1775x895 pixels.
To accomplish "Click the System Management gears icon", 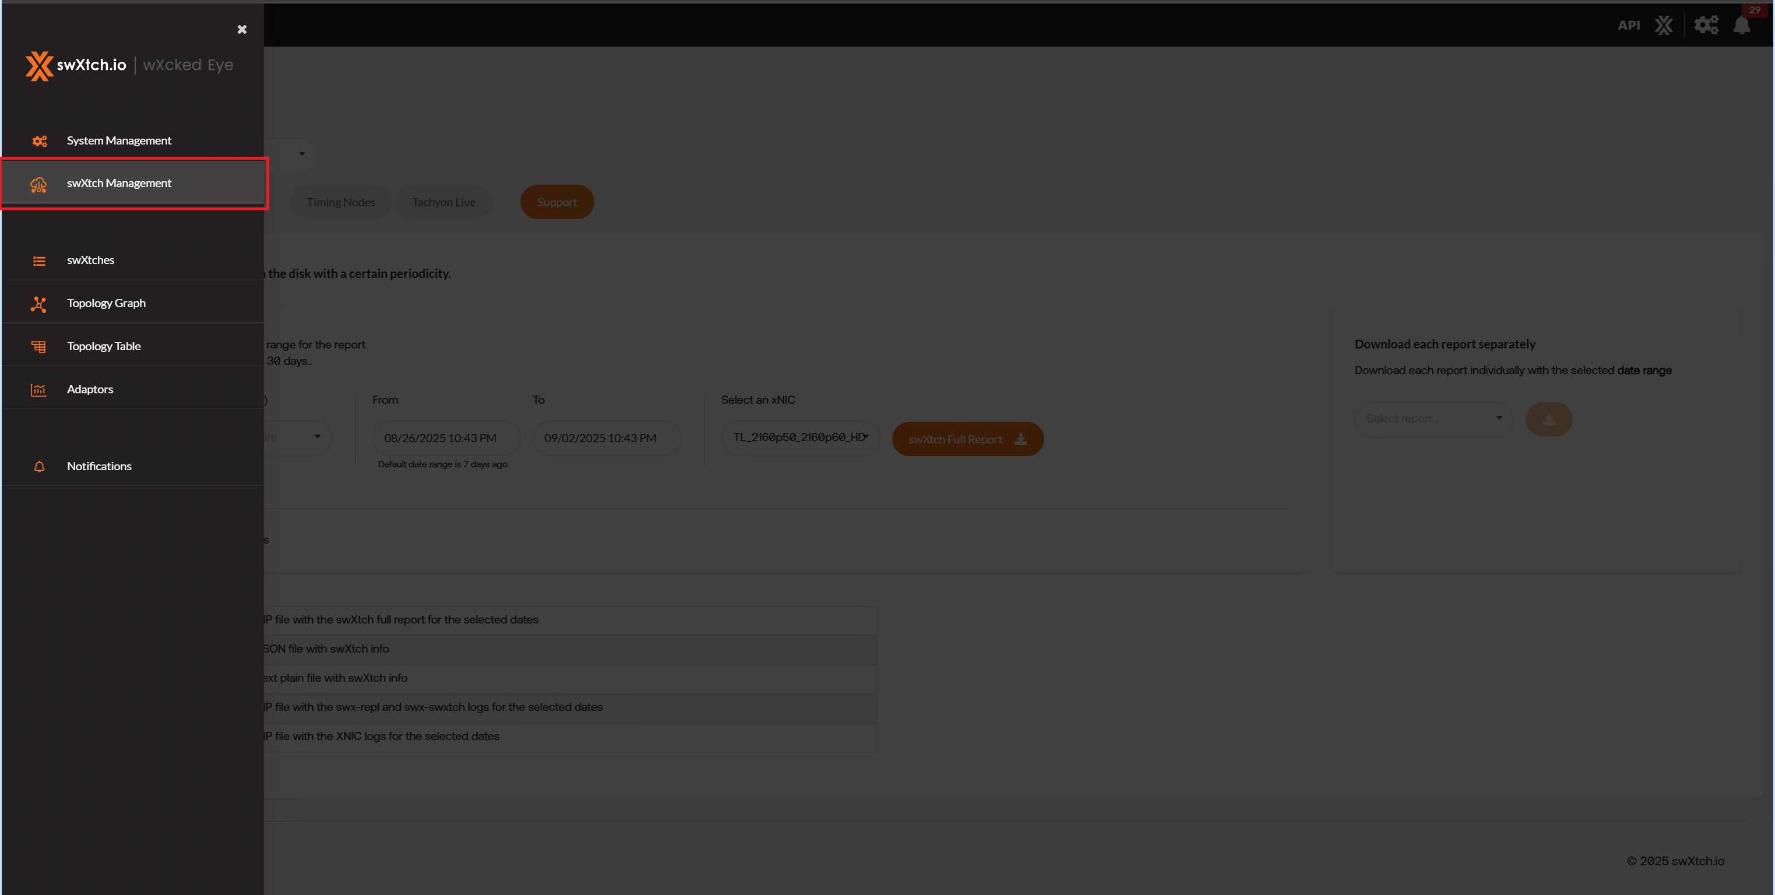I will [x=39, y=141].
